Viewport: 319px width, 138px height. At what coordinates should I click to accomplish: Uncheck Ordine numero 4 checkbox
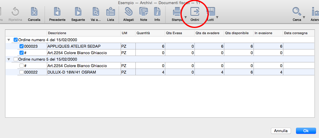coord(16,40)
